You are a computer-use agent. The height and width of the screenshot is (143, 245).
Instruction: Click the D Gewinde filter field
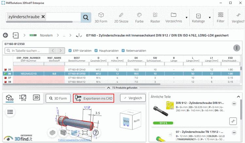(x=98, y=64)
